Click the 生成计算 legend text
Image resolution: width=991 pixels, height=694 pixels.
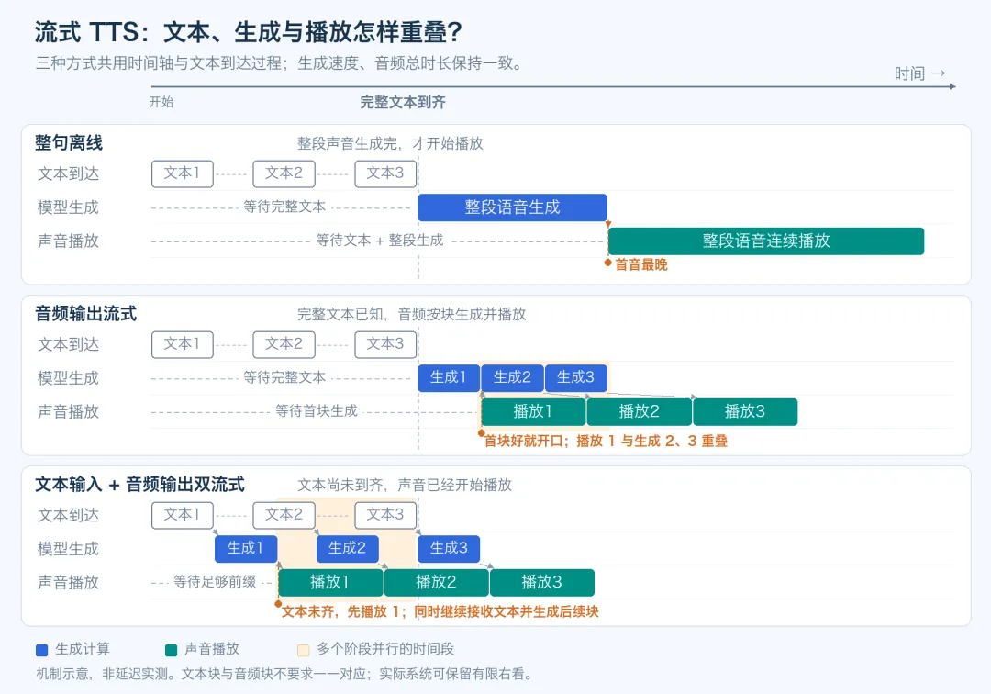click(83, 649)
